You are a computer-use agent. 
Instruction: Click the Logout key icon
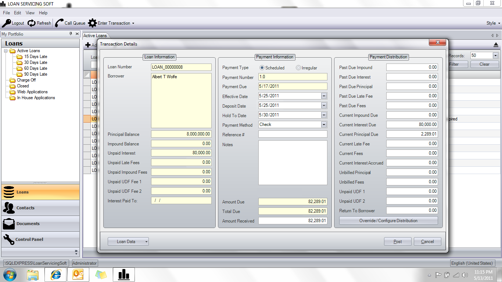coord(6,23)
